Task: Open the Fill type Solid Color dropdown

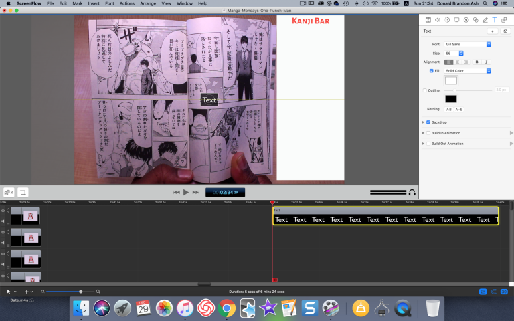Action: click(467, 71)
